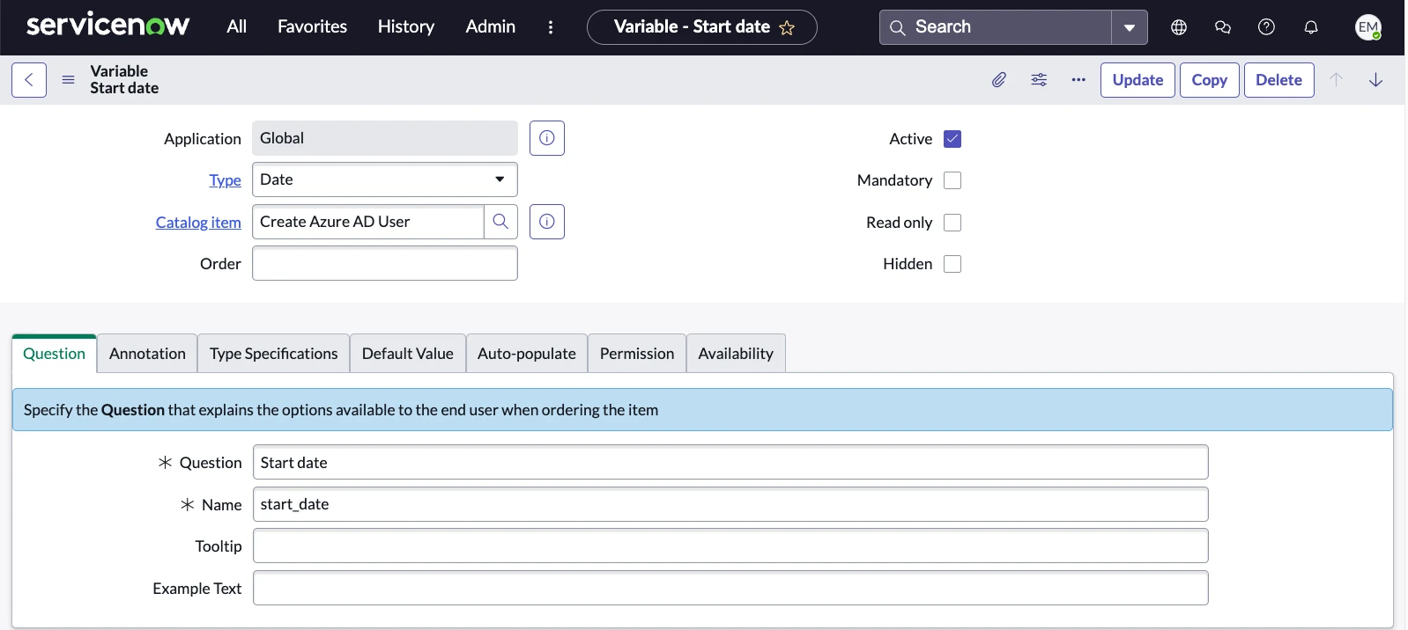Screen dimensions: 1408x630
Task: Click the help question mark icon
Action: coord(1266,27)
